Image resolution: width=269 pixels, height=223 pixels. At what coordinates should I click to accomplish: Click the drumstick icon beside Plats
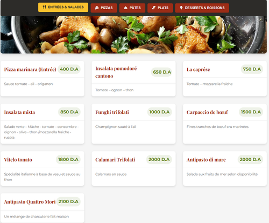tap(154, 8)
